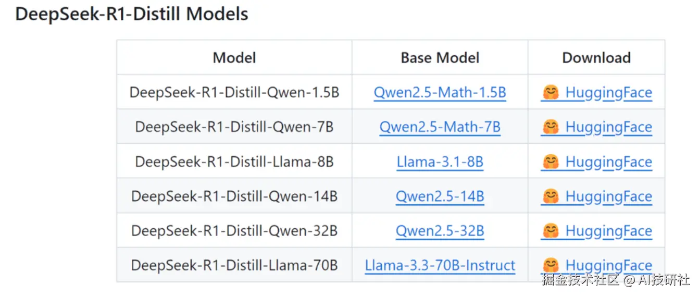Click the hugging emoji icon in the Llama-8B row
The height and width of the screenshot is (296, 699).
(551, 162)
